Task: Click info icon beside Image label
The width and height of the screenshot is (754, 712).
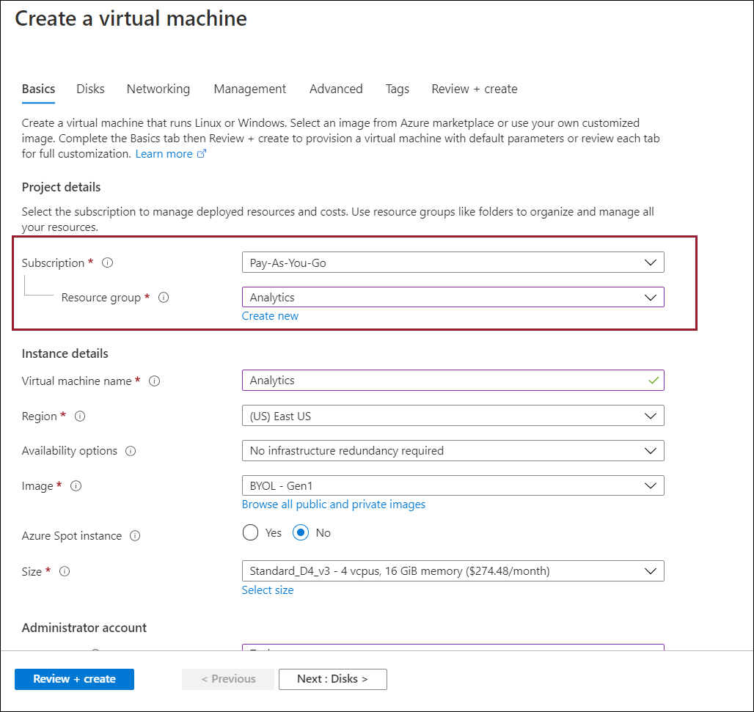Action: click(76, 486)
